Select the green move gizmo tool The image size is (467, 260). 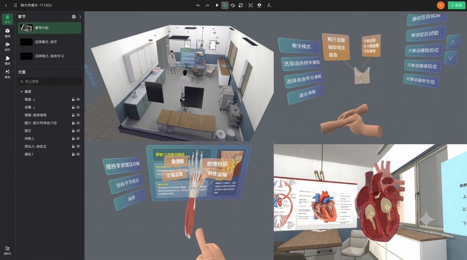pyautogui.click(x=225, y=5)
